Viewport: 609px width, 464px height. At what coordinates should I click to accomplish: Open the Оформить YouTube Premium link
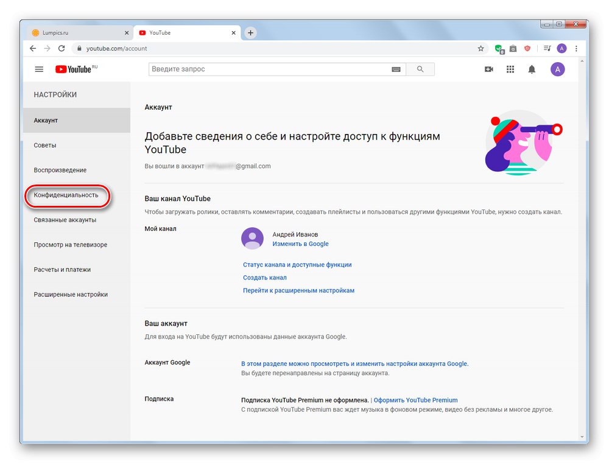click(x=416, y=400)
